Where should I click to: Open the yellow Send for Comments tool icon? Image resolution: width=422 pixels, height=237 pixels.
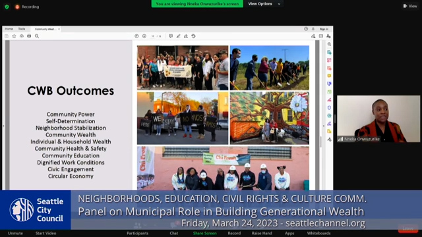[x=329, y=132]
